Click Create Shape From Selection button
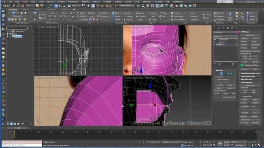This screenshot has height=148, width=264. point(250,51)
